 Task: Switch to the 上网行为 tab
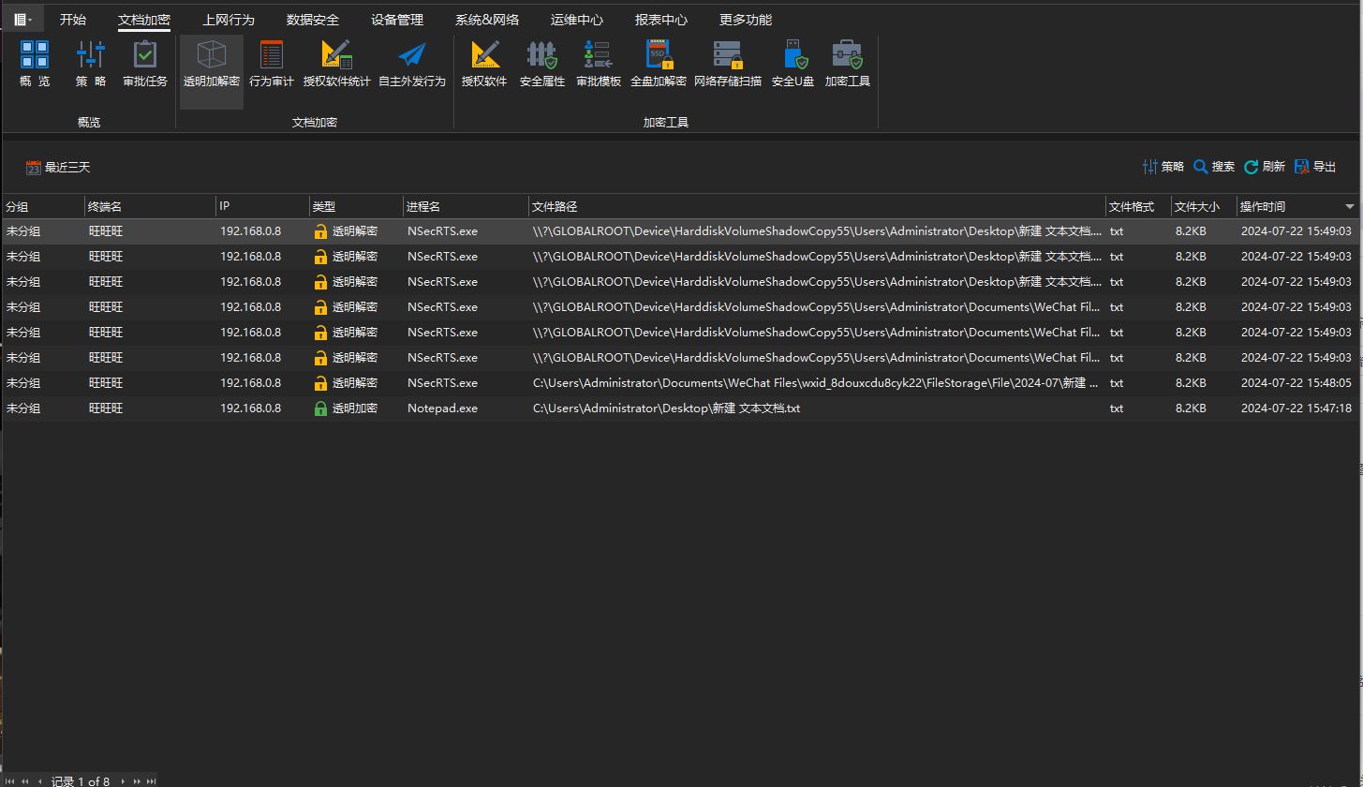coord(229,20)
